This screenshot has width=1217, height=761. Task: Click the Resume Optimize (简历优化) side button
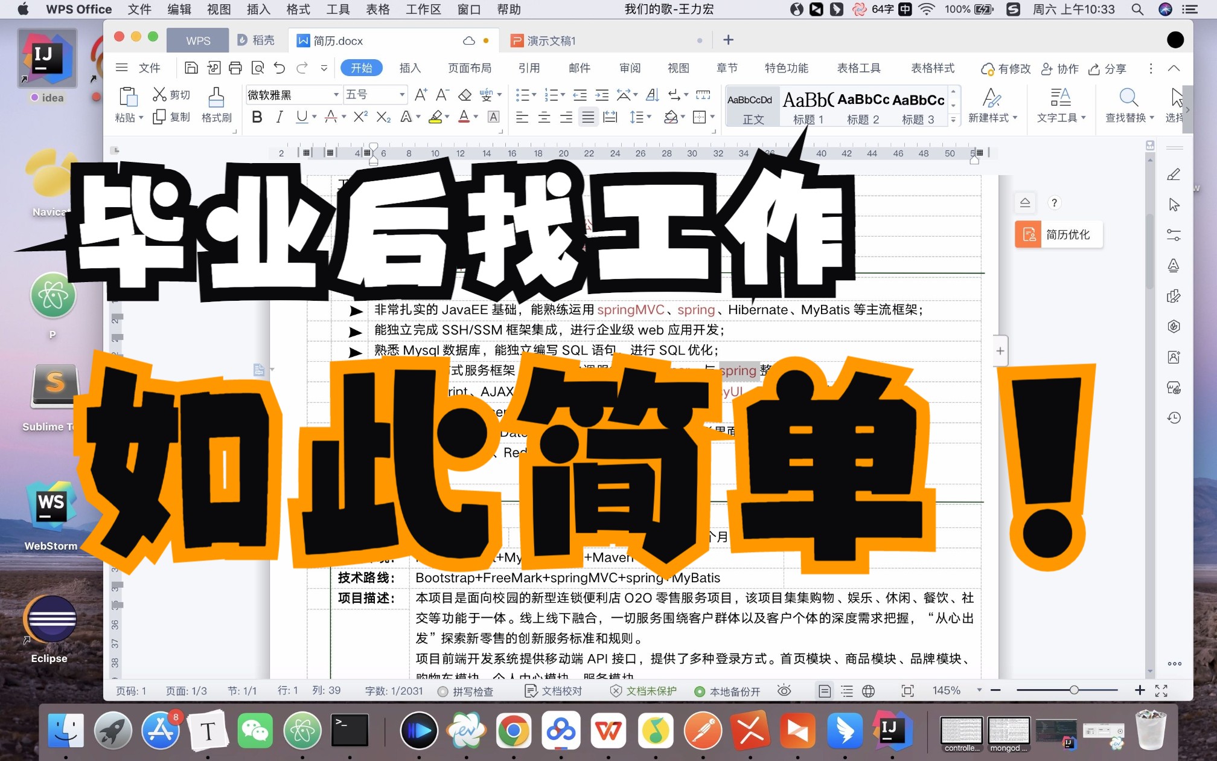(x=1059, y=234)
